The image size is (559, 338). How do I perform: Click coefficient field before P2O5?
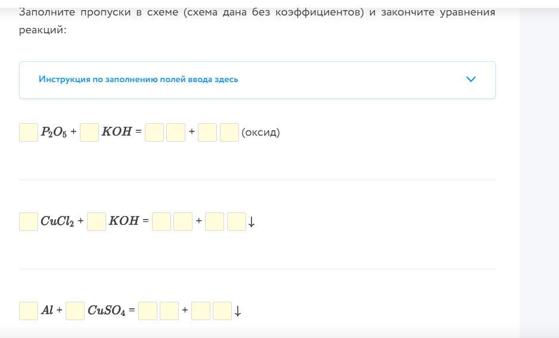coord(29,133)
